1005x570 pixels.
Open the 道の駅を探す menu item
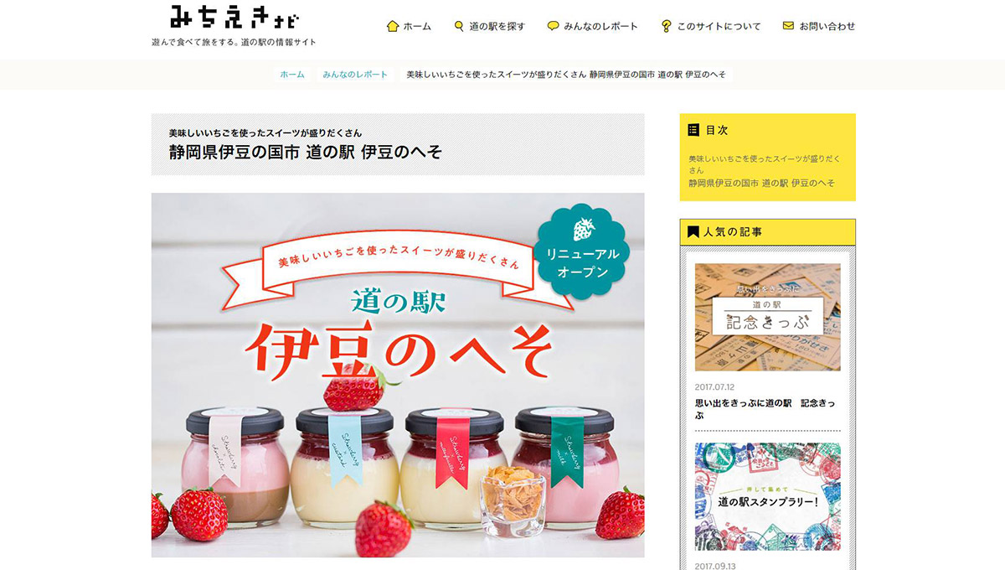[x=497, y=26]
